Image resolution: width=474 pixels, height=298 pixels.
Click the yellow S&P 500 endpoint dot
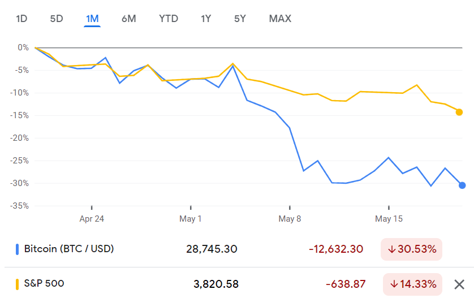(x=459, y=112)
